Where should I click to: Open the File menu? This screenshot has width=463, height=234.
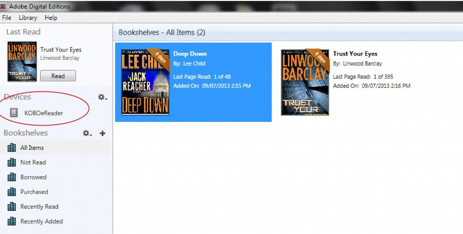click(x=6, y=18)
